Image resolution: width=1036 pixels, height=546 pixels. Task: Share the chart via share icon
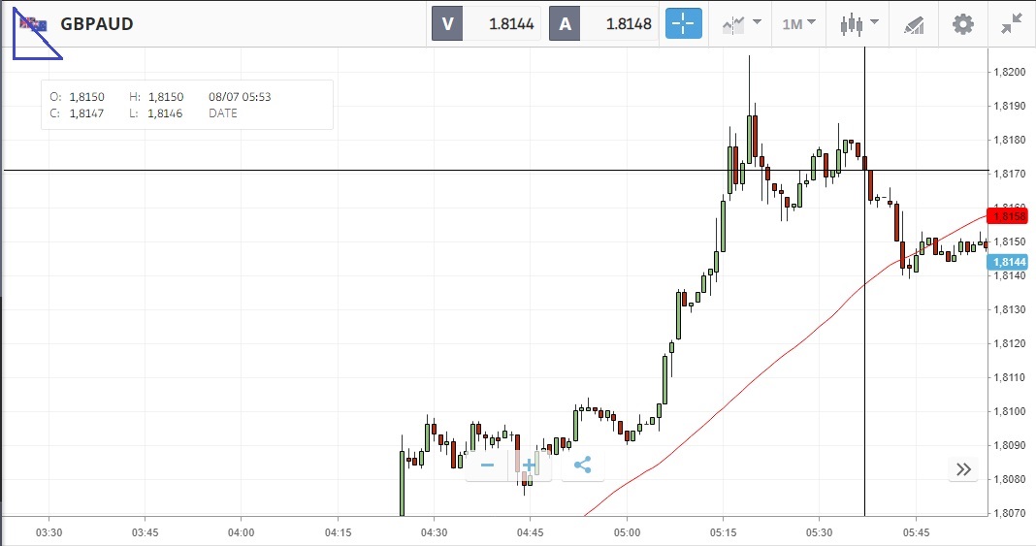(x=582, y=466)
